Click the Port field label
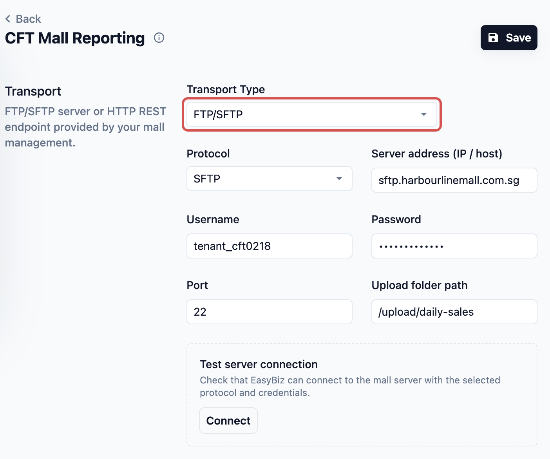Image resolution: width=550 pixels, height=459 pixels. (x=197, y=285)
